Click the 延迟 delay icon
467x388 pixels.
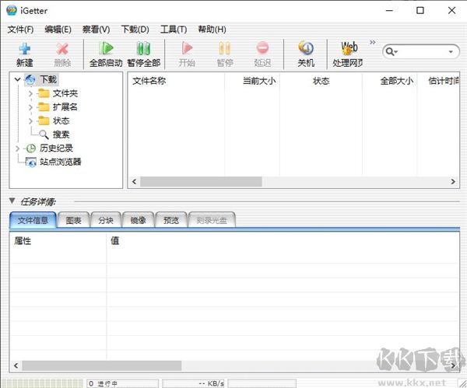(x=262, y=48)
